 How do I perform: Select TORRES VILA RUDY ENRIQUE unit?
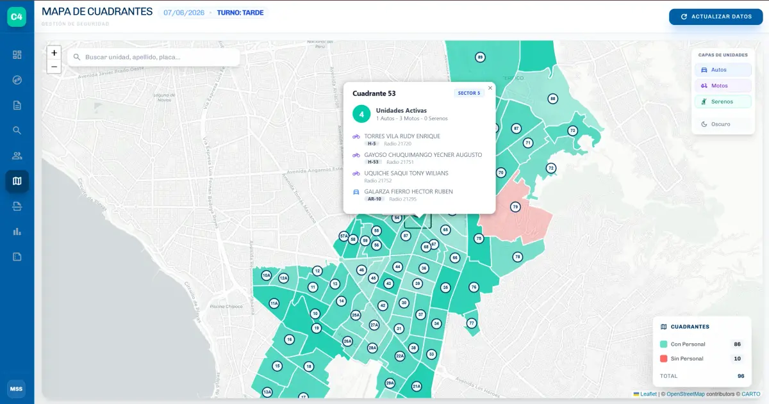[x=402, y=136]
